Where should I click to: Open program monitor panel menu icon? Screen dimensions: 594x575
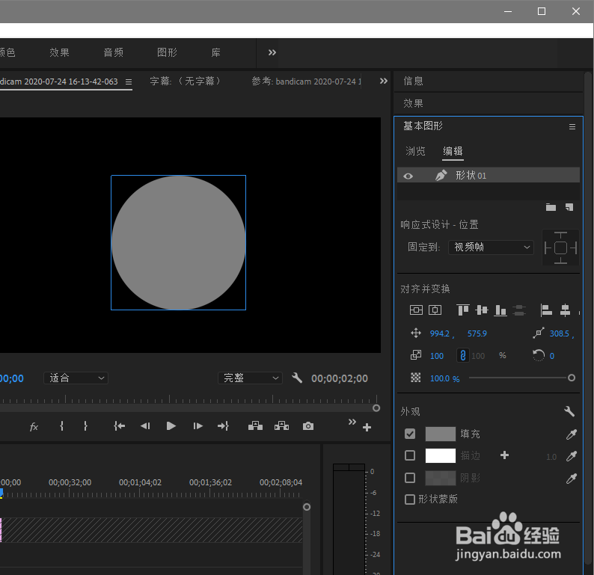(129, 82)
